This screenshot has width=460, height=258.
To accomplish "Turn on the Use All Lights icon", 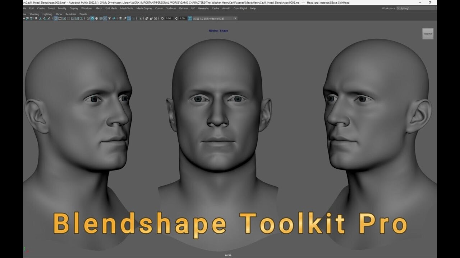I will coord(110,18).
